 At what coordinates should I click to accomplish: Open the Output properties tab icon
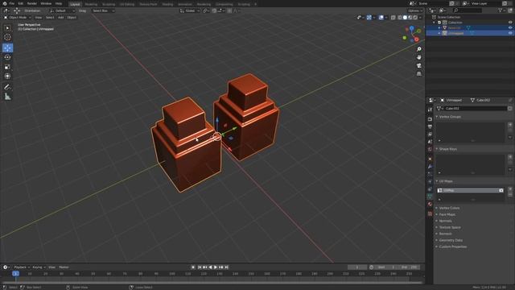pos(430,126)
